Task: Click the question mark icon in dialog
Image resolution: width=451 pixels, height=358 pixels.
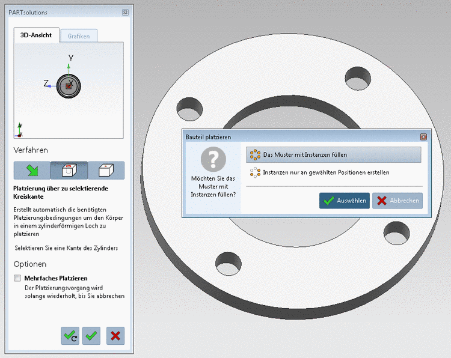Action: pos(213,159)
